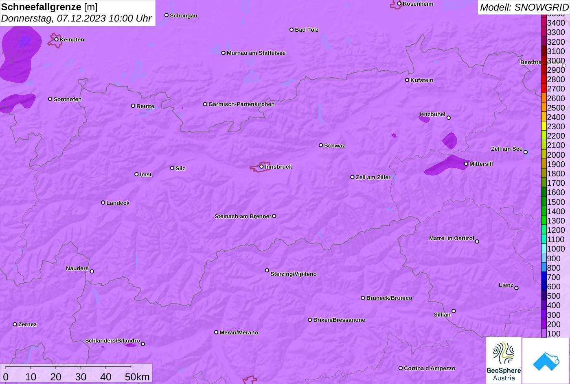Click the GeoSphere Austria logo

click(504, 360)
